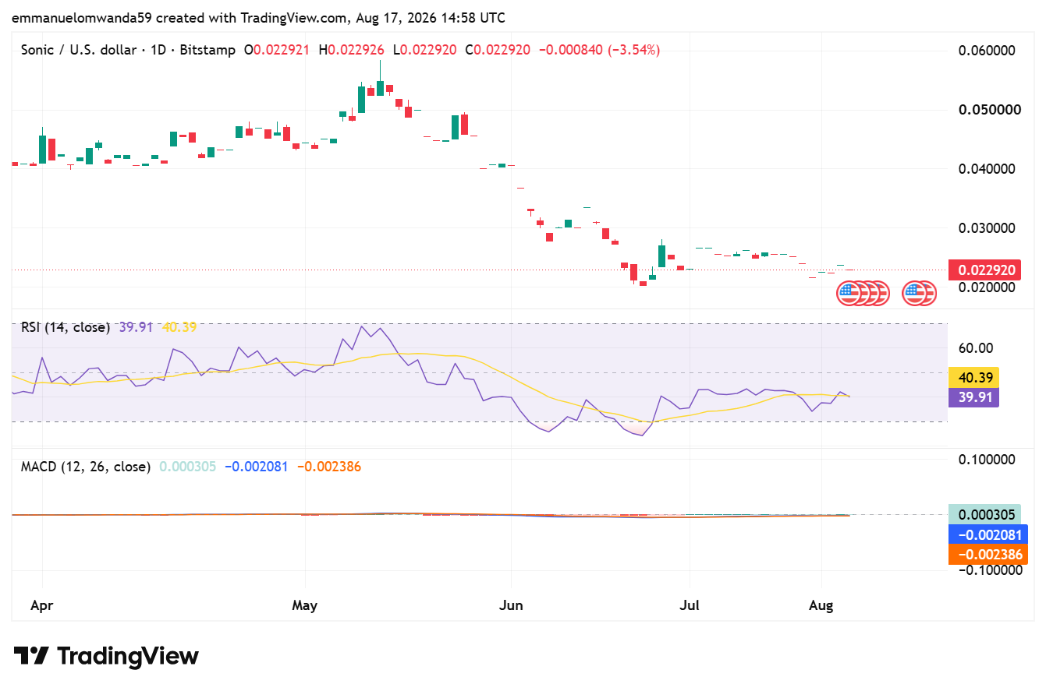Click the blue −0.002081 value in the MACD legend
The image size is (1046, 691).
(257, 467)
